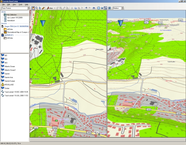Click the Cut scissors icon

(x=72, y=8)
